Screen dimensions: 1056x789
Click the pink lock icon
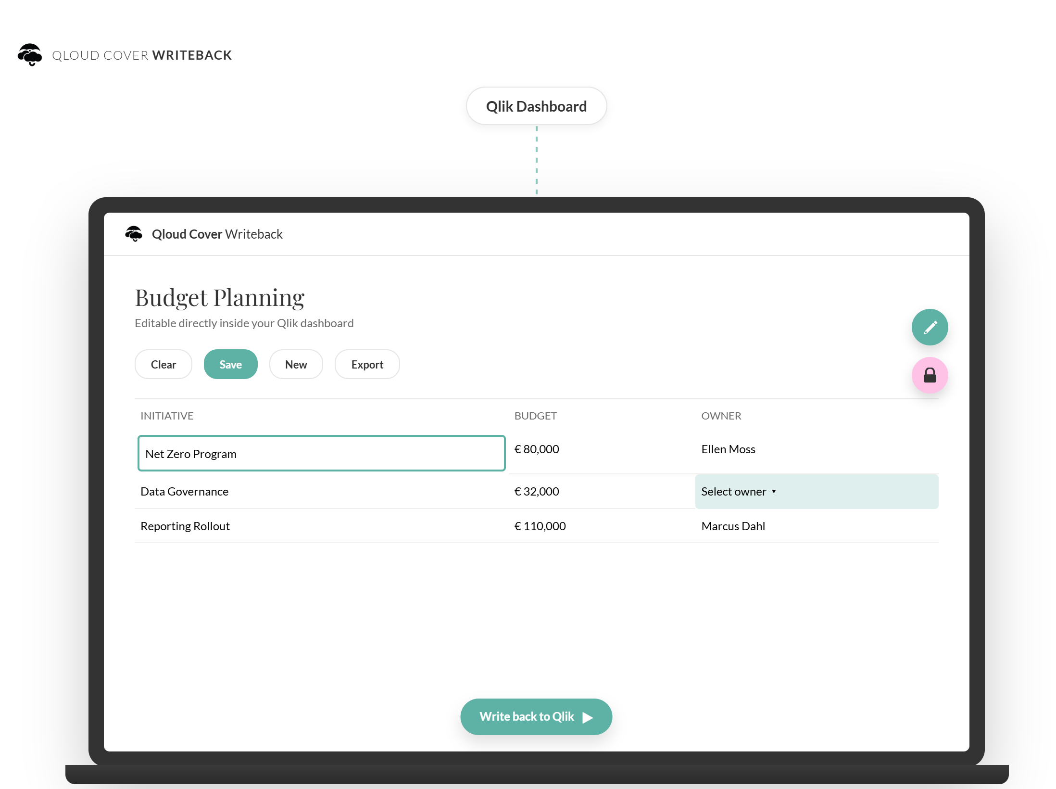tap(930, 375)
